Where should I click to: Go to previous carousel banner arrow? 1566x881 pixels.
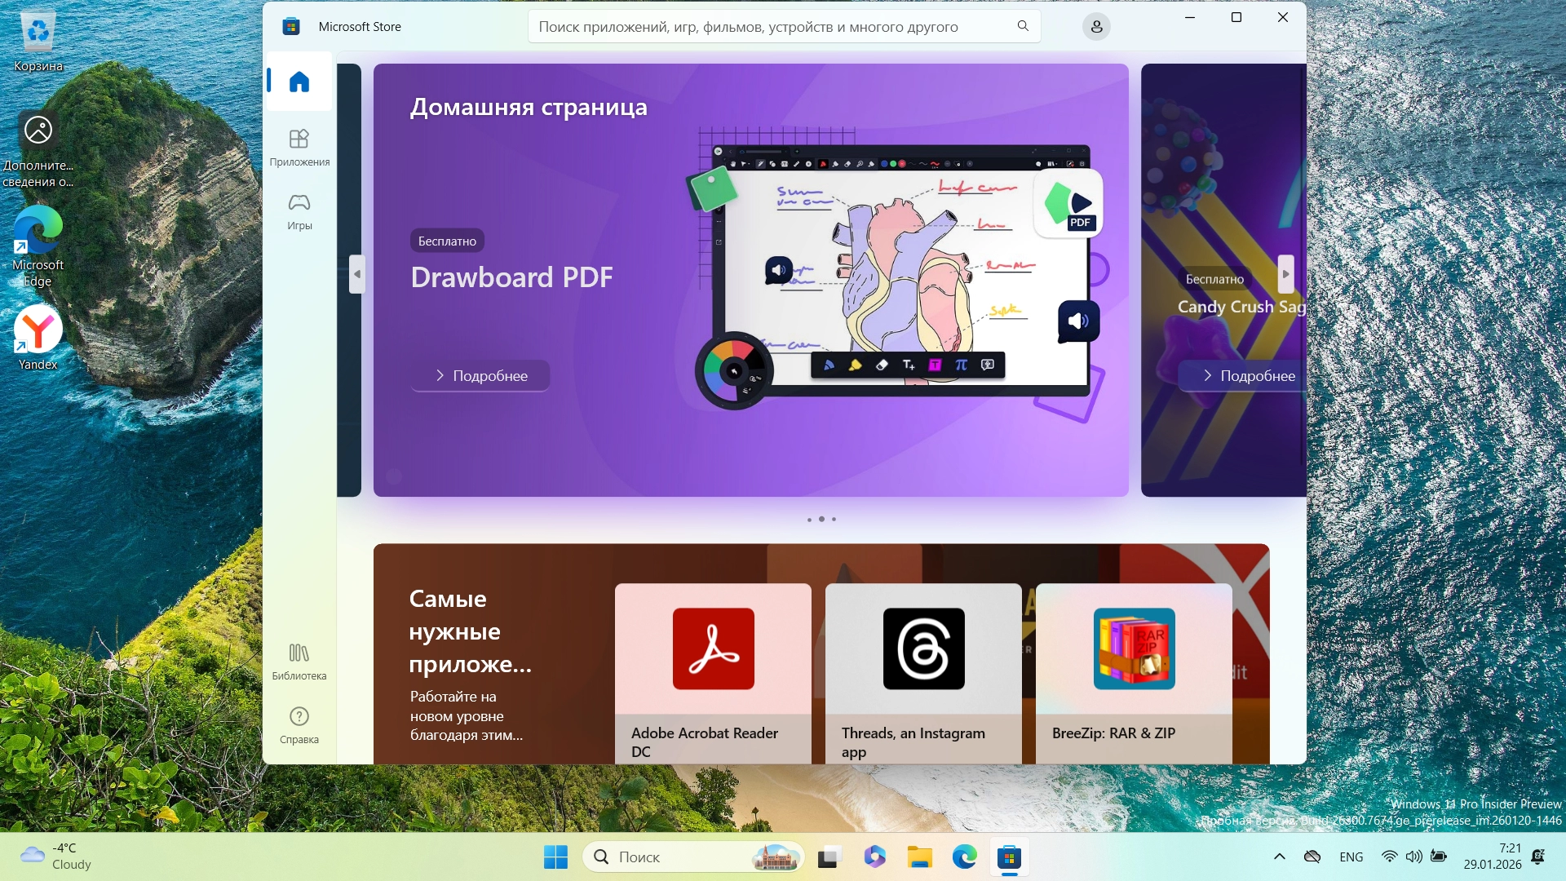pos(356,274)
